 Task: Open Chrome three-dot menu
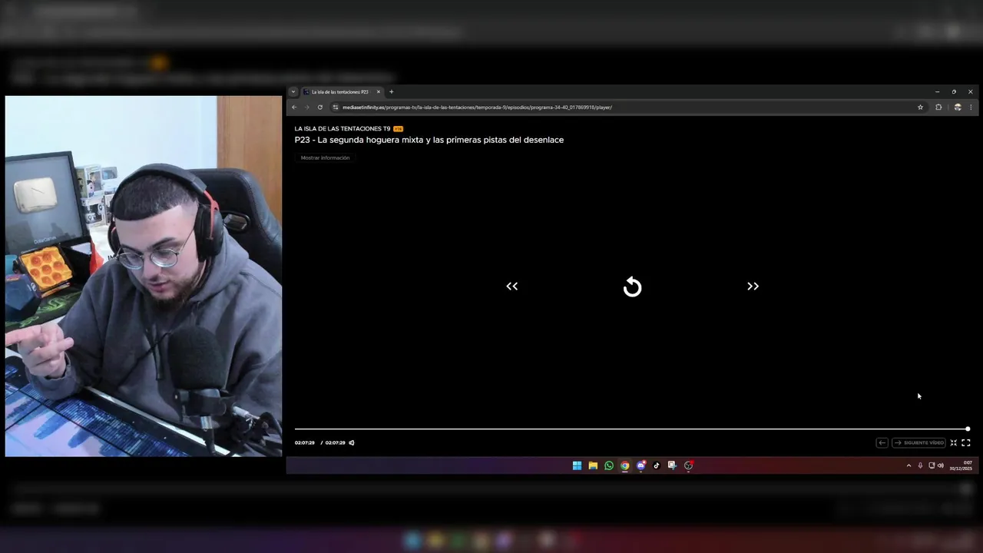point(971,108)
